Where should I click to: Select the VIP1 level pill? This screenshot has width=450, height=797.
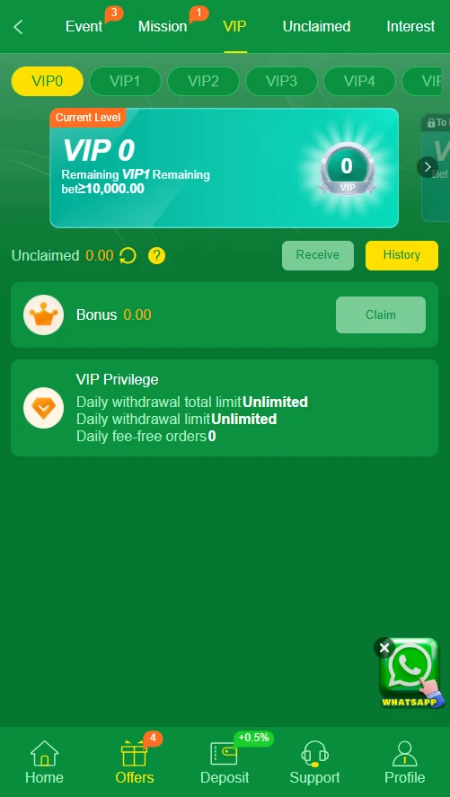126,82
